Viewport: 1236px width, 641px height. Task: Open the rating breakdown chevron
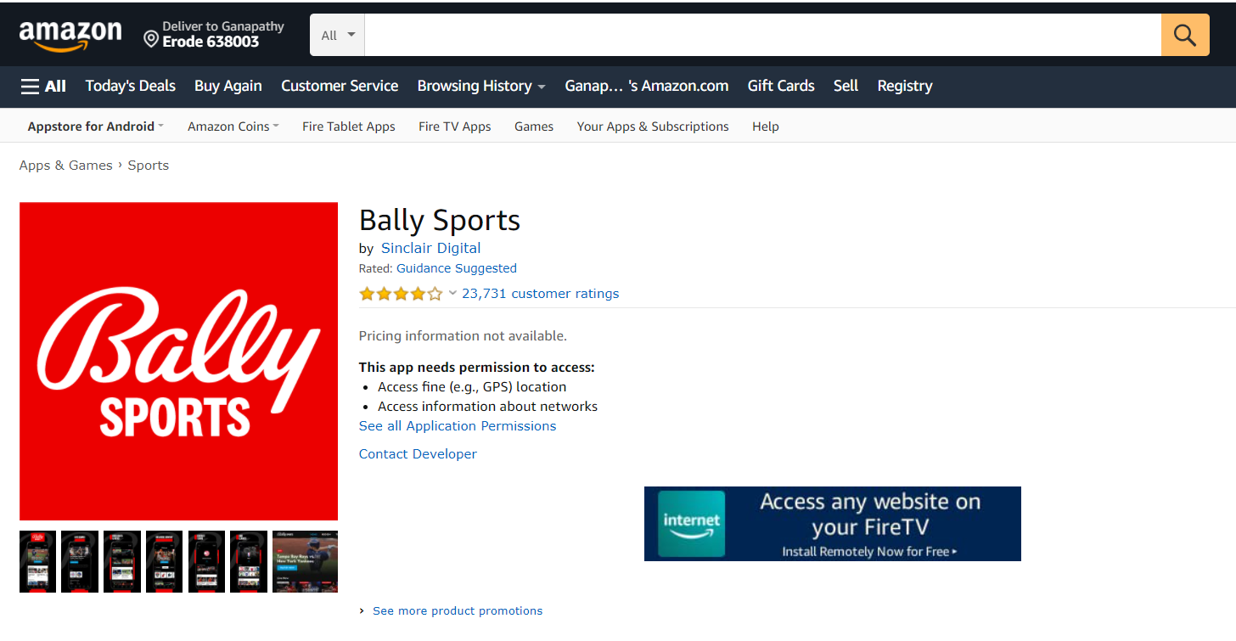452,293
